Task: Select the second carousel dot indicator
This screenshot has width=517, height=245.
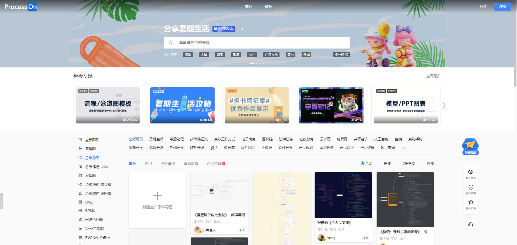Action: [x=256, y=63]
